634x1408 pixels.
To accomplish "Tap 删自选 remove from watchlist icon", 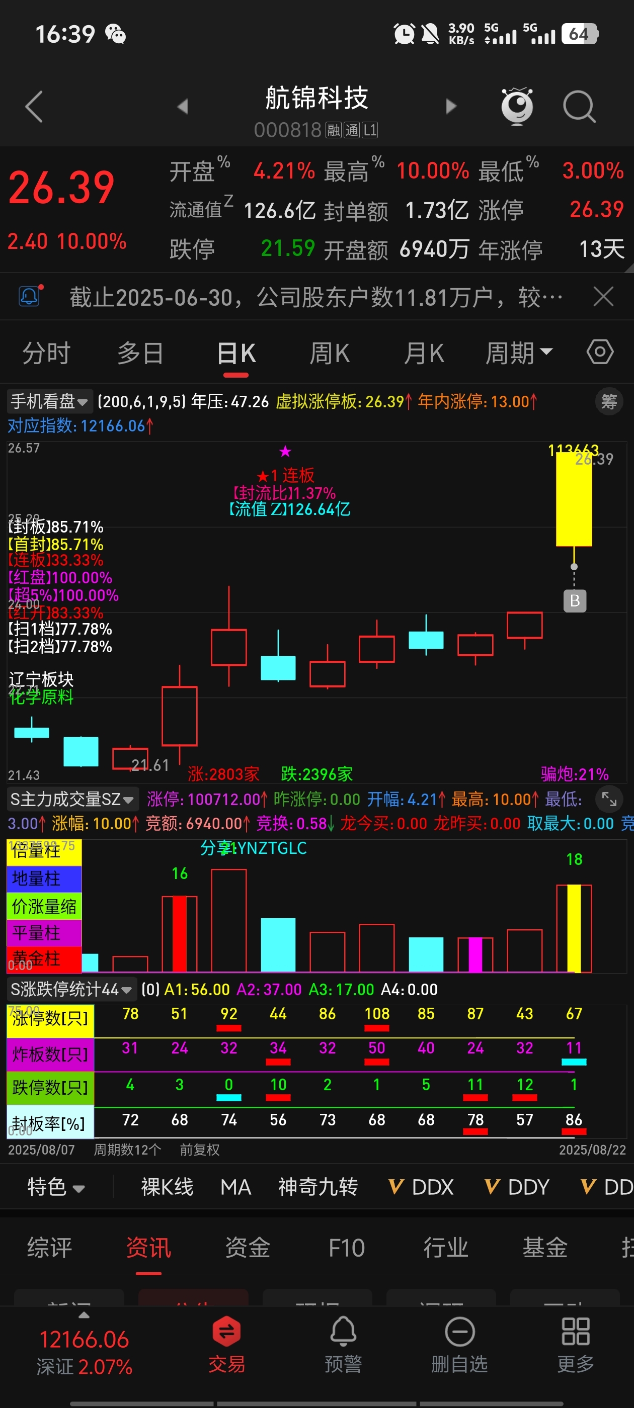I will click(459, 1344).
